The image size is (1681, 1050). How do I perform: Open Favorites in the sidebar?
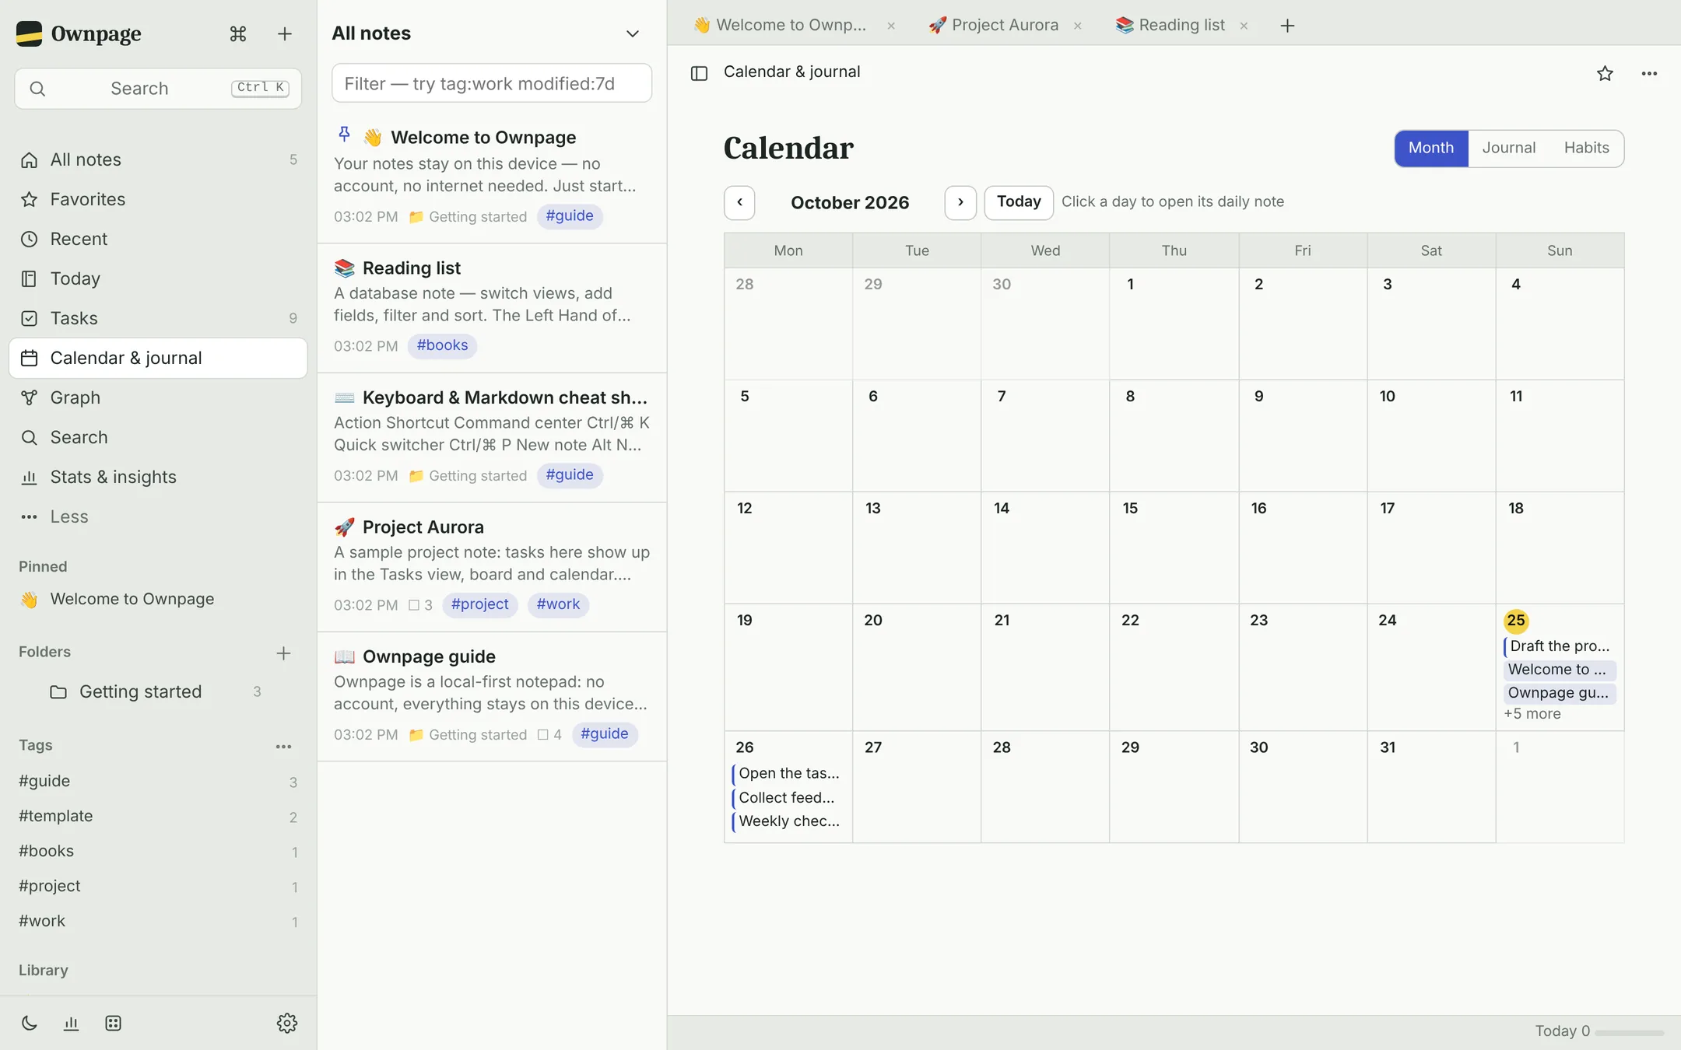click(158, 199)
